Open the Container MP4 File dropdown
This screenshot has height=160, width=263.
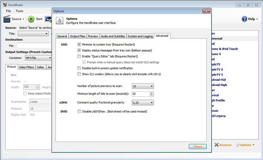[x=39, y=58]
